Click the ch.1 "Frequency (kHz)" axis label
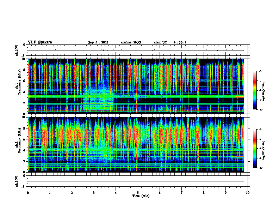This screenshot has height=216, width=279. (20, 82)
